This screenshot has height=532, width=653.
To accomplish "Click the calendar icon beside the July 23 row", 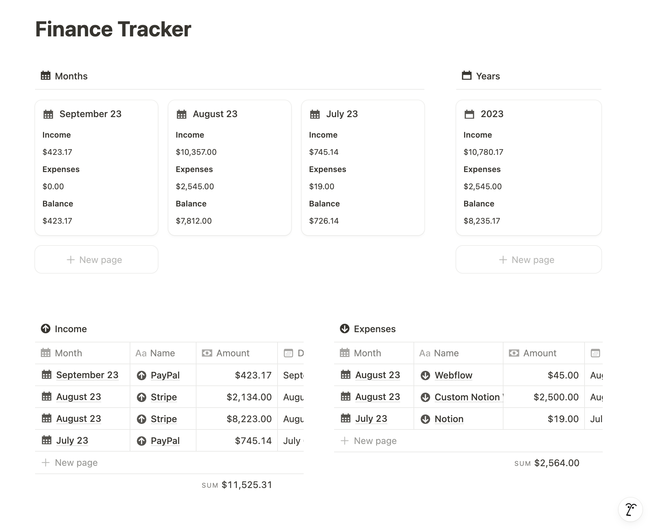I will [x=47, y=440].
